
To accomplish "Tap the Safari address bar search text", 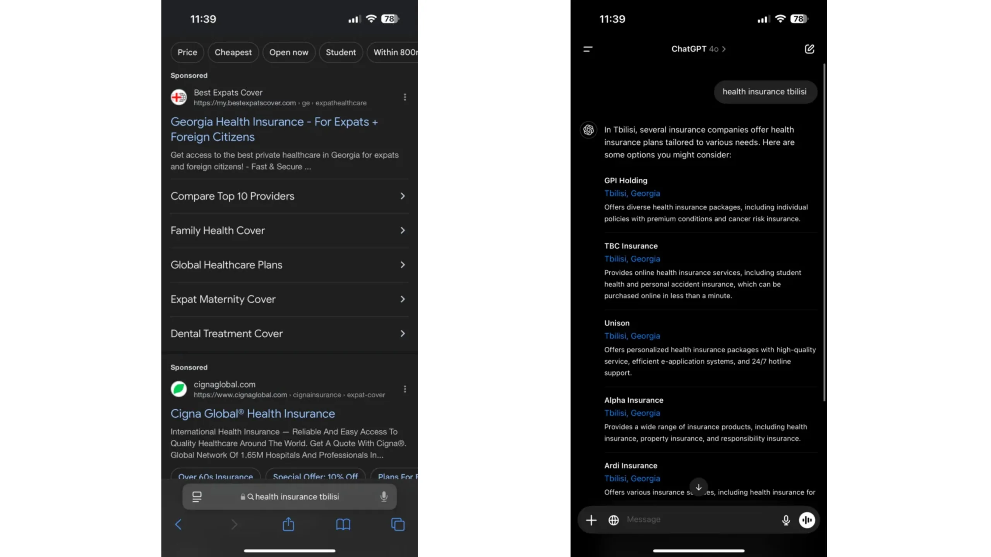I will (x=297, y=497).
